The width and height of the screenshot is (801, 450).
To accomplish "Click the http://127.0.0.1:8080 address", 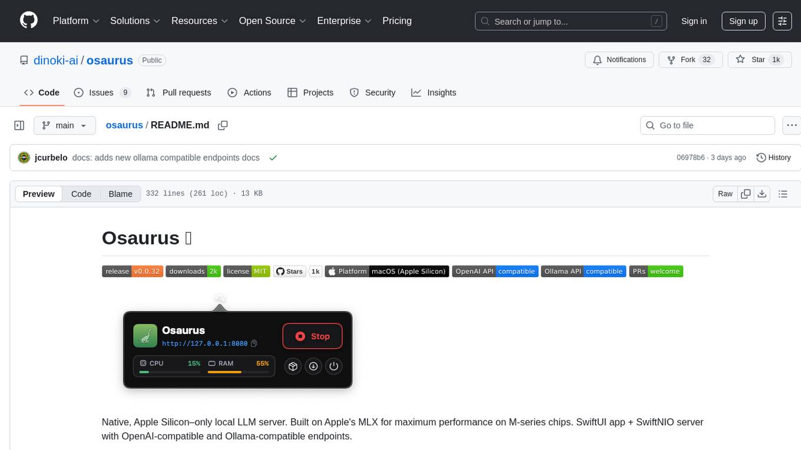I will [x=205, y=343].
